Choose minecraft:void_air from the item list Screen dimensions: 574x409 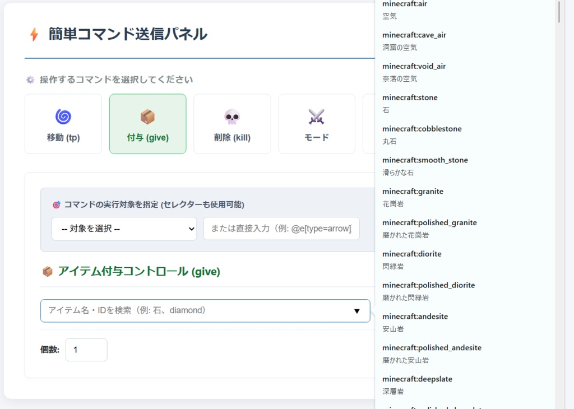point(465,72)
